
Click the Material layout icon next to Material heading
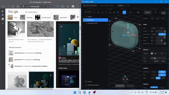tap(149, 50)
